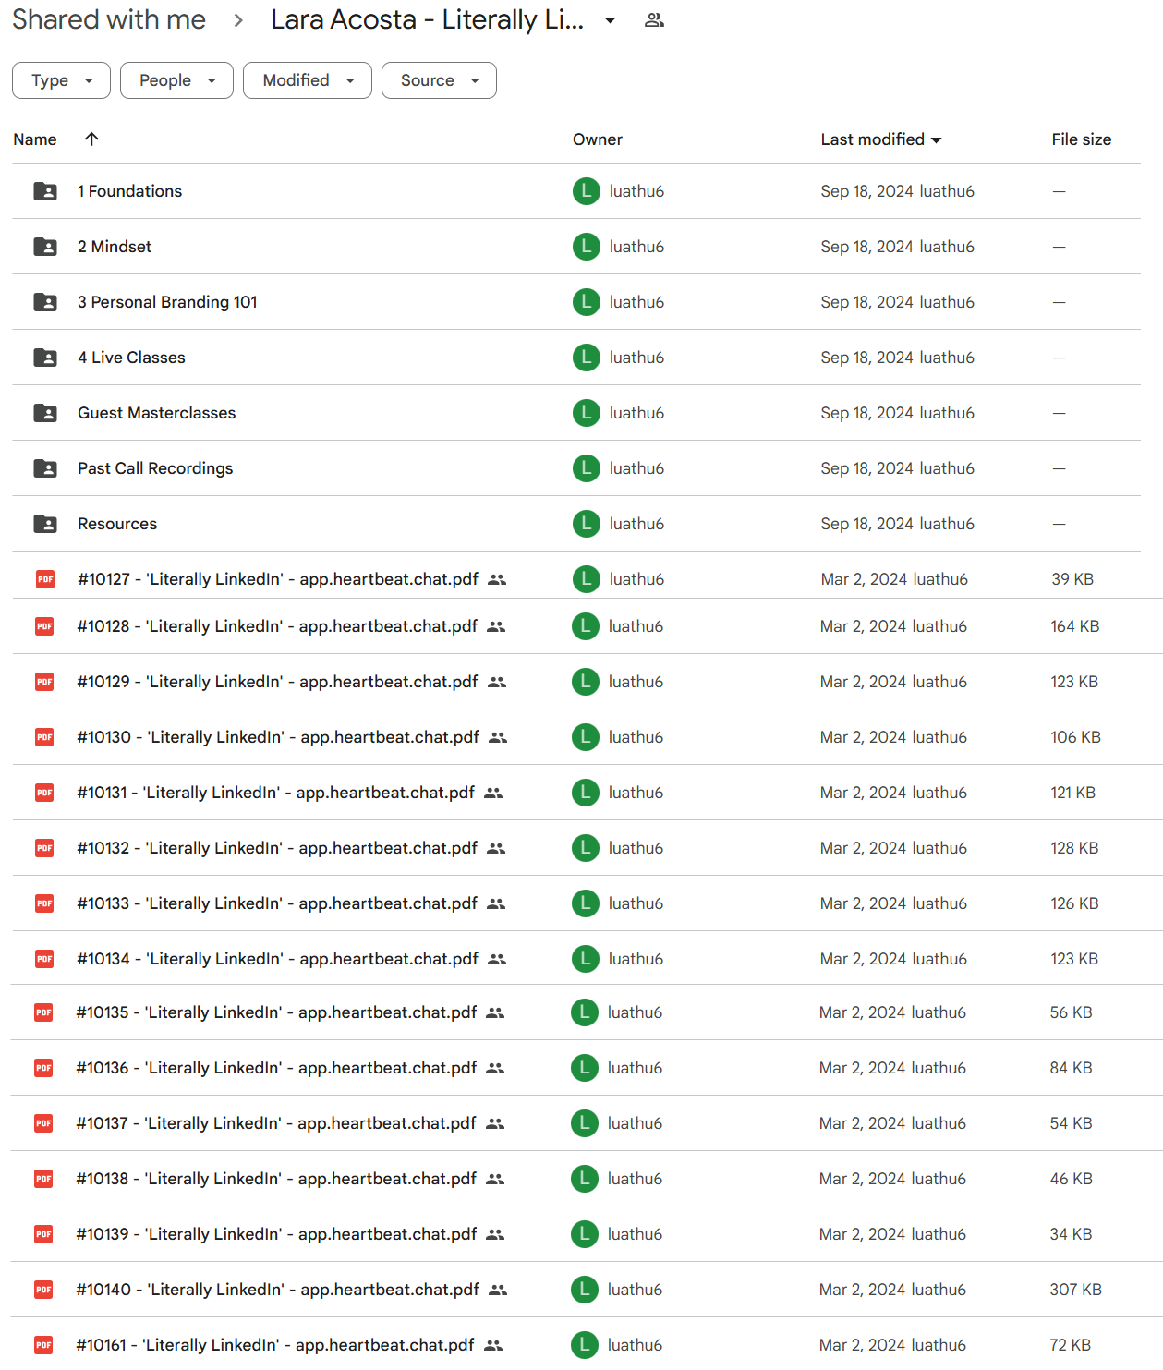Open the Modified filter dropdown
Image resolution: width=1163 pixels, height=1370 pixels.
[308, 80]
